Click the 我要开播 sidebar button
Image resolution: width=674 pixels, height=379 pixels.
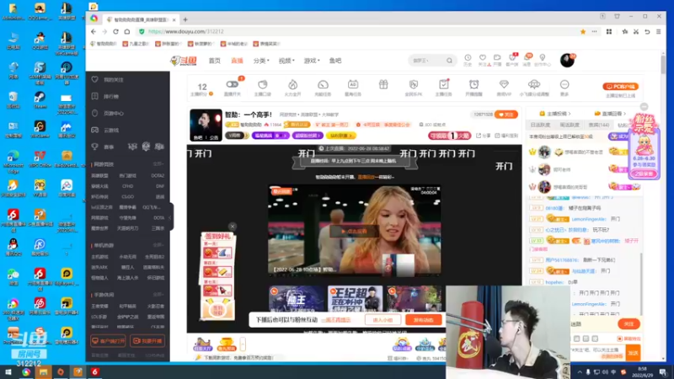point(147,341)
